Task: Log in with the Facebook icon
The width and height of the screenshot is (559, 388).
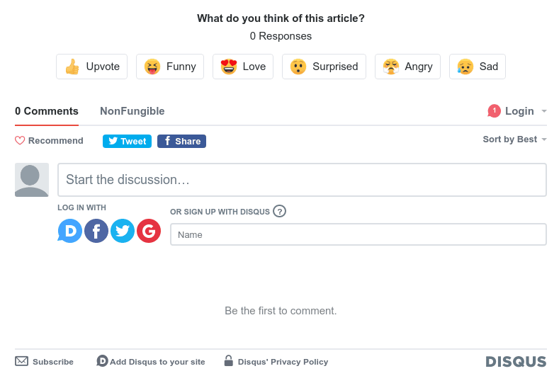Action: [x=96, y=231]
